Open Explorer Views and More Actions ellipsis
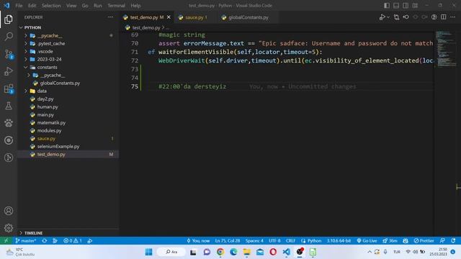 pyautogui.click(x=110, y=17)
